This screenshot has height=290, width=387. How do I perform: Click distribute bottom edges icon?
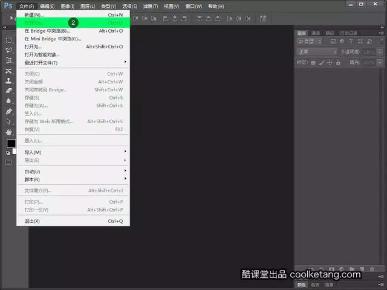pyautogui.click(x=218, y=18)
